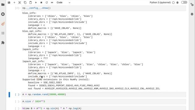Click the blue collapser bar of the active cell
This screenshot has width=195, height=110.
tap(9, 94)
